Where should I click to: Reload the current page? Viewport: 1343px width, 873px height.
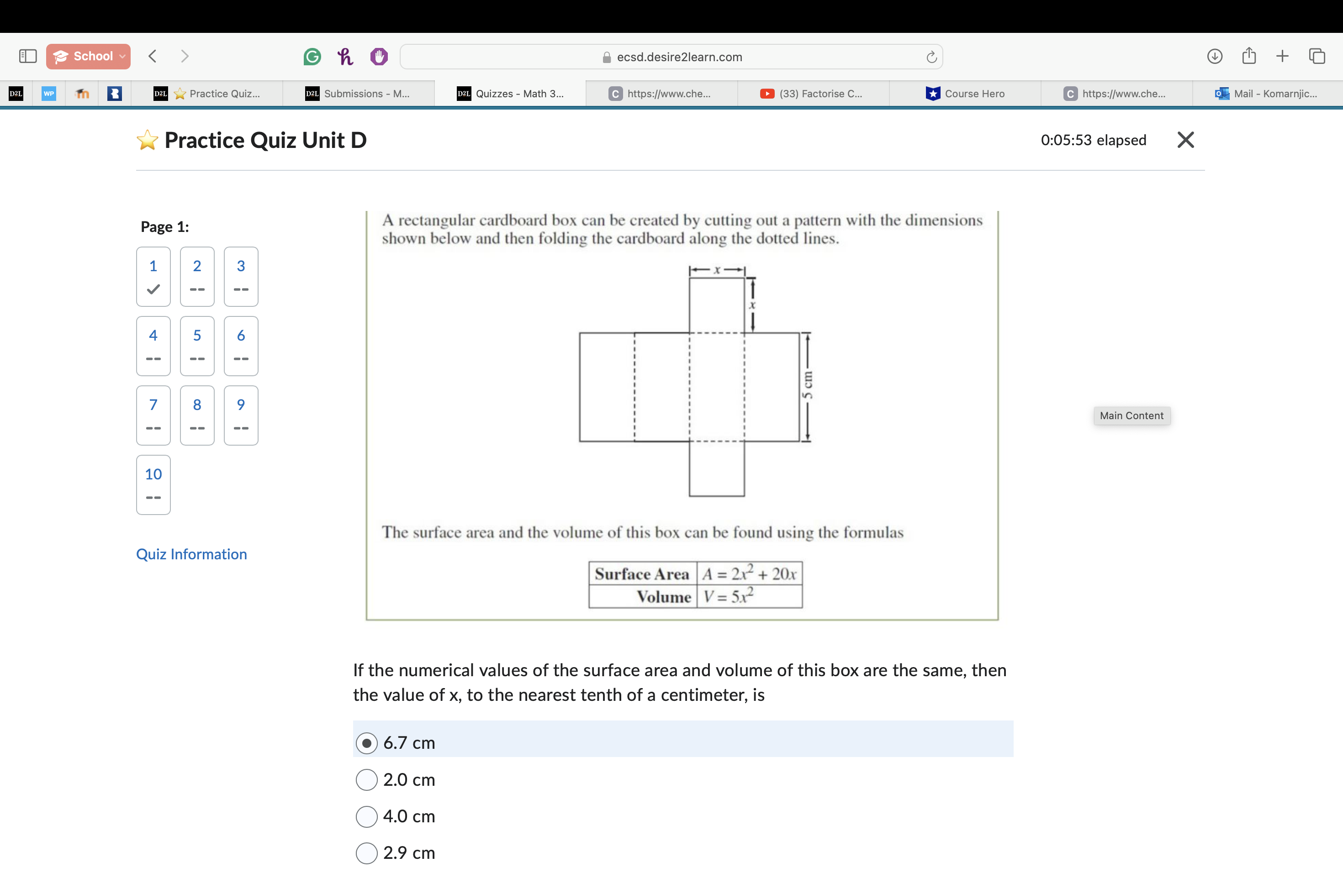coord(931,57)
